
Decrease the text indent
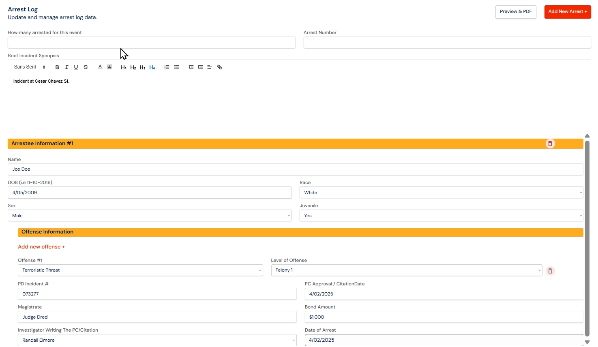pos(191,67)
